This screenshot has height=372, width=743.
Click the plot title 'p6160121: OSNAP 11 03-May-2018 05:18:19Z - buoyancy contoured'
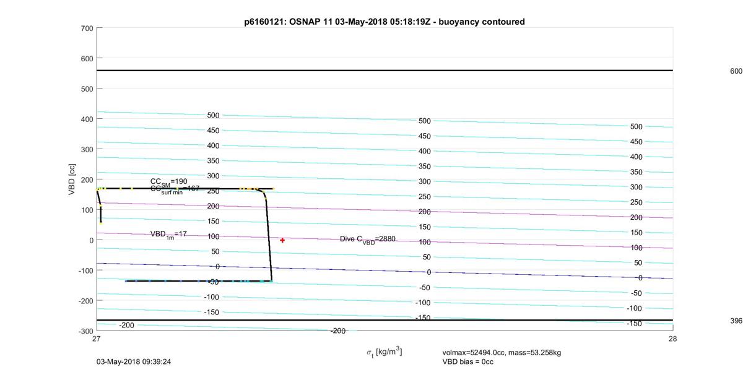click(385, 22)
